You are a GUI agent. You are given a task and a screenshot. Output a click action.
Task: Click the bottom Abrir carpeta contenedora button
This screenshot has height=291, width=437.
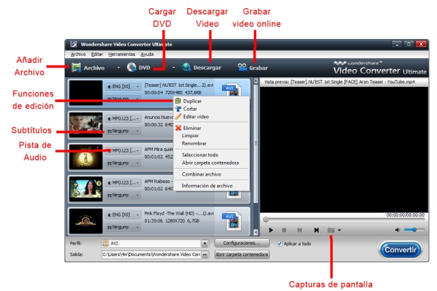242,254
